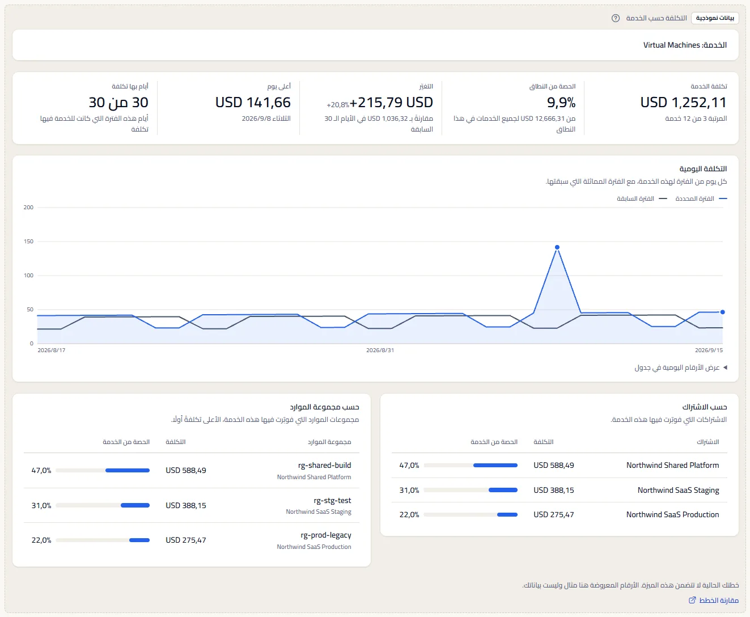Click the بيانات نموذجية badge

click(715, 18)
